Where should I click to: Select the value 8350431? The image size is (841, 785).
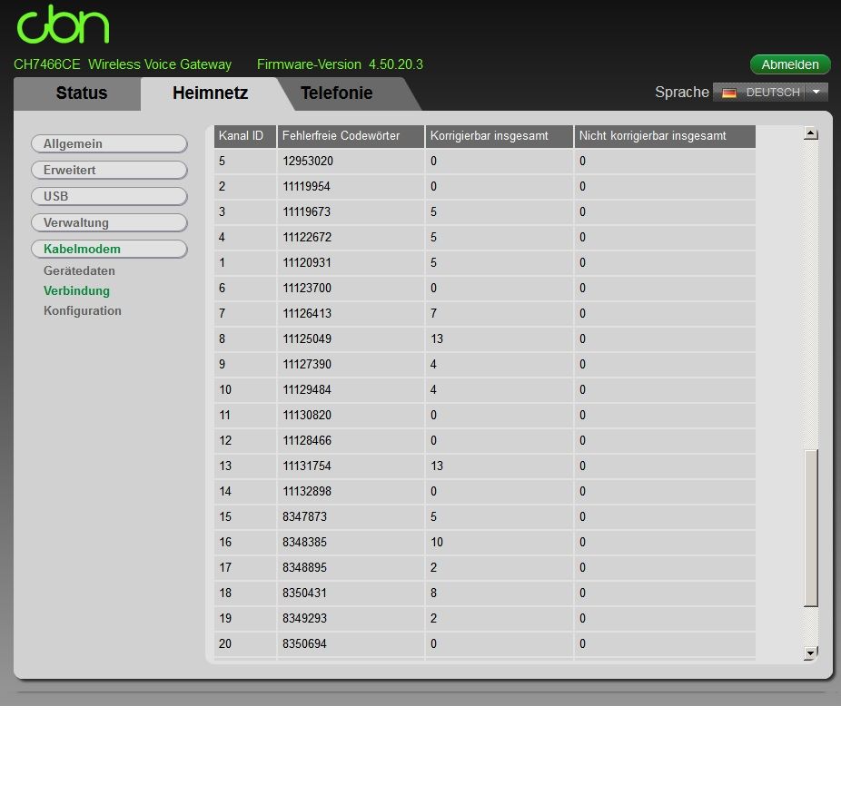(304, 594)
